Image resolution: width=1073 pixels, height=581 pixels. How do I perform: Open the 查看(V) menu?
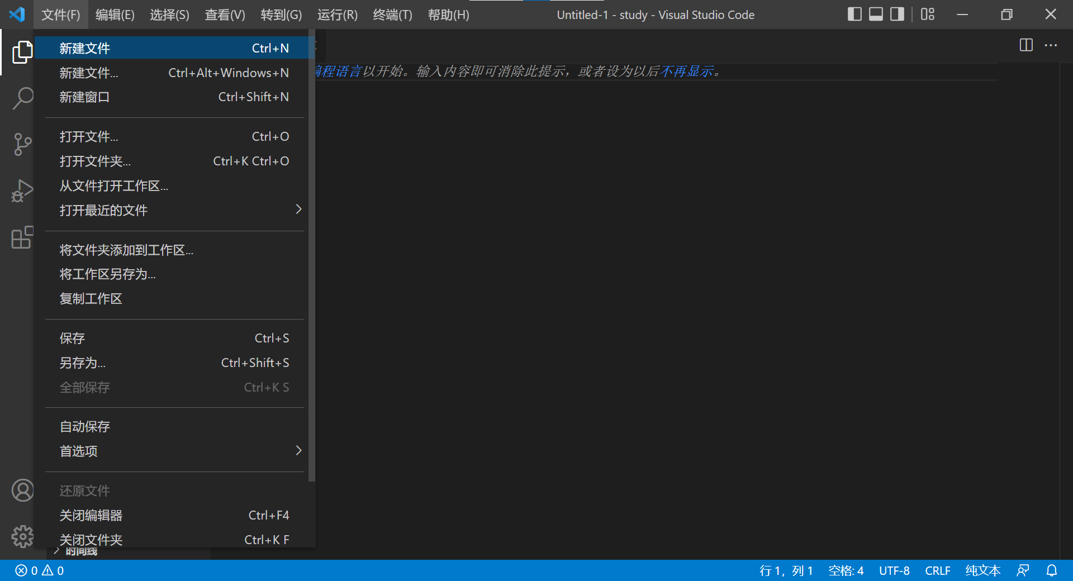pos(225,15)
